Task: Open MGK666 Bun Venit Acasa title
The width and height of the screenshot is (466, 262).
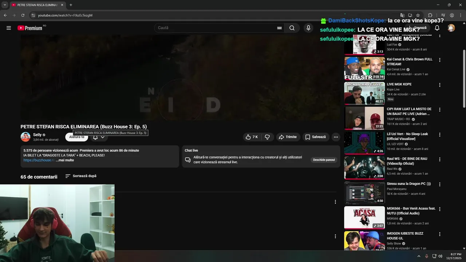Action: pos(411,211)
